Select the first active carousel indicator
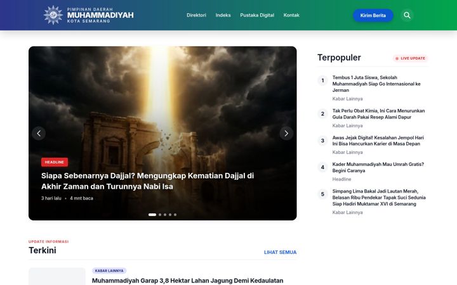457x285 pixels. click(x=152, y=215)
